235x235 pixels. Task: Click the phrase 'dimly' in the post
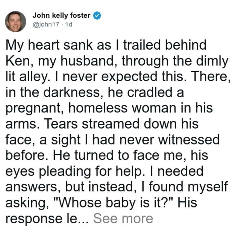point(212,61)
